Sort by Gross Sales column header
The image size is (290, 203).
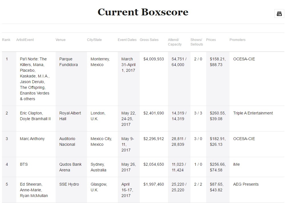pyautogui.click(x=149, y=40)
